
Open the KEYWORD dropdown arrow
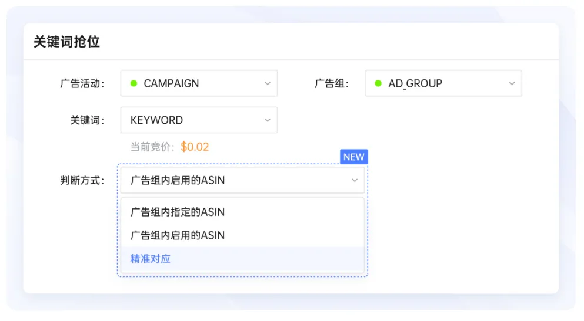coord(268,120)
